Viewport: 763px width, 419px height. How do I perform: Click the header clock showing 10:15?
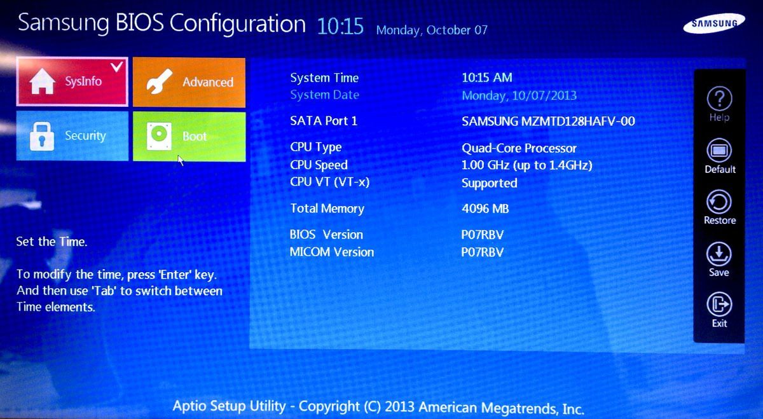click(340, 26)
